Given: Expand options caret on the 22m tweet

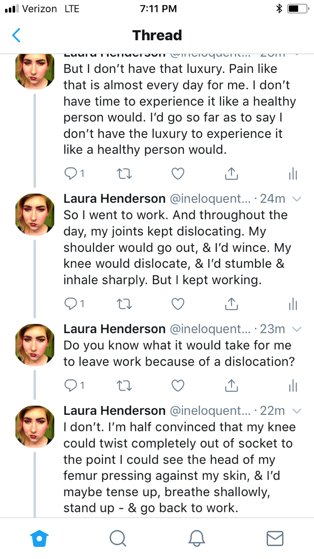Looking at the screenshot, I should [297, 411].
